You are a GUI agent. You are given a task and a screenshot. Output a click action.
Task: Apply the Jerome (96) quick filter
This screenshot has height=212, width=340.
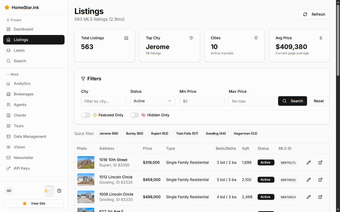[109, 134]
